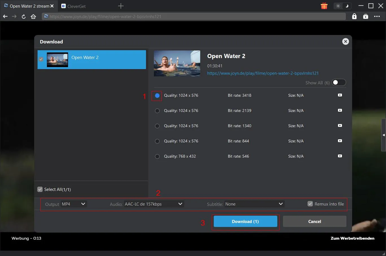Open a new tab with plus button
The image size is (386, 256).
coord(121,6)
